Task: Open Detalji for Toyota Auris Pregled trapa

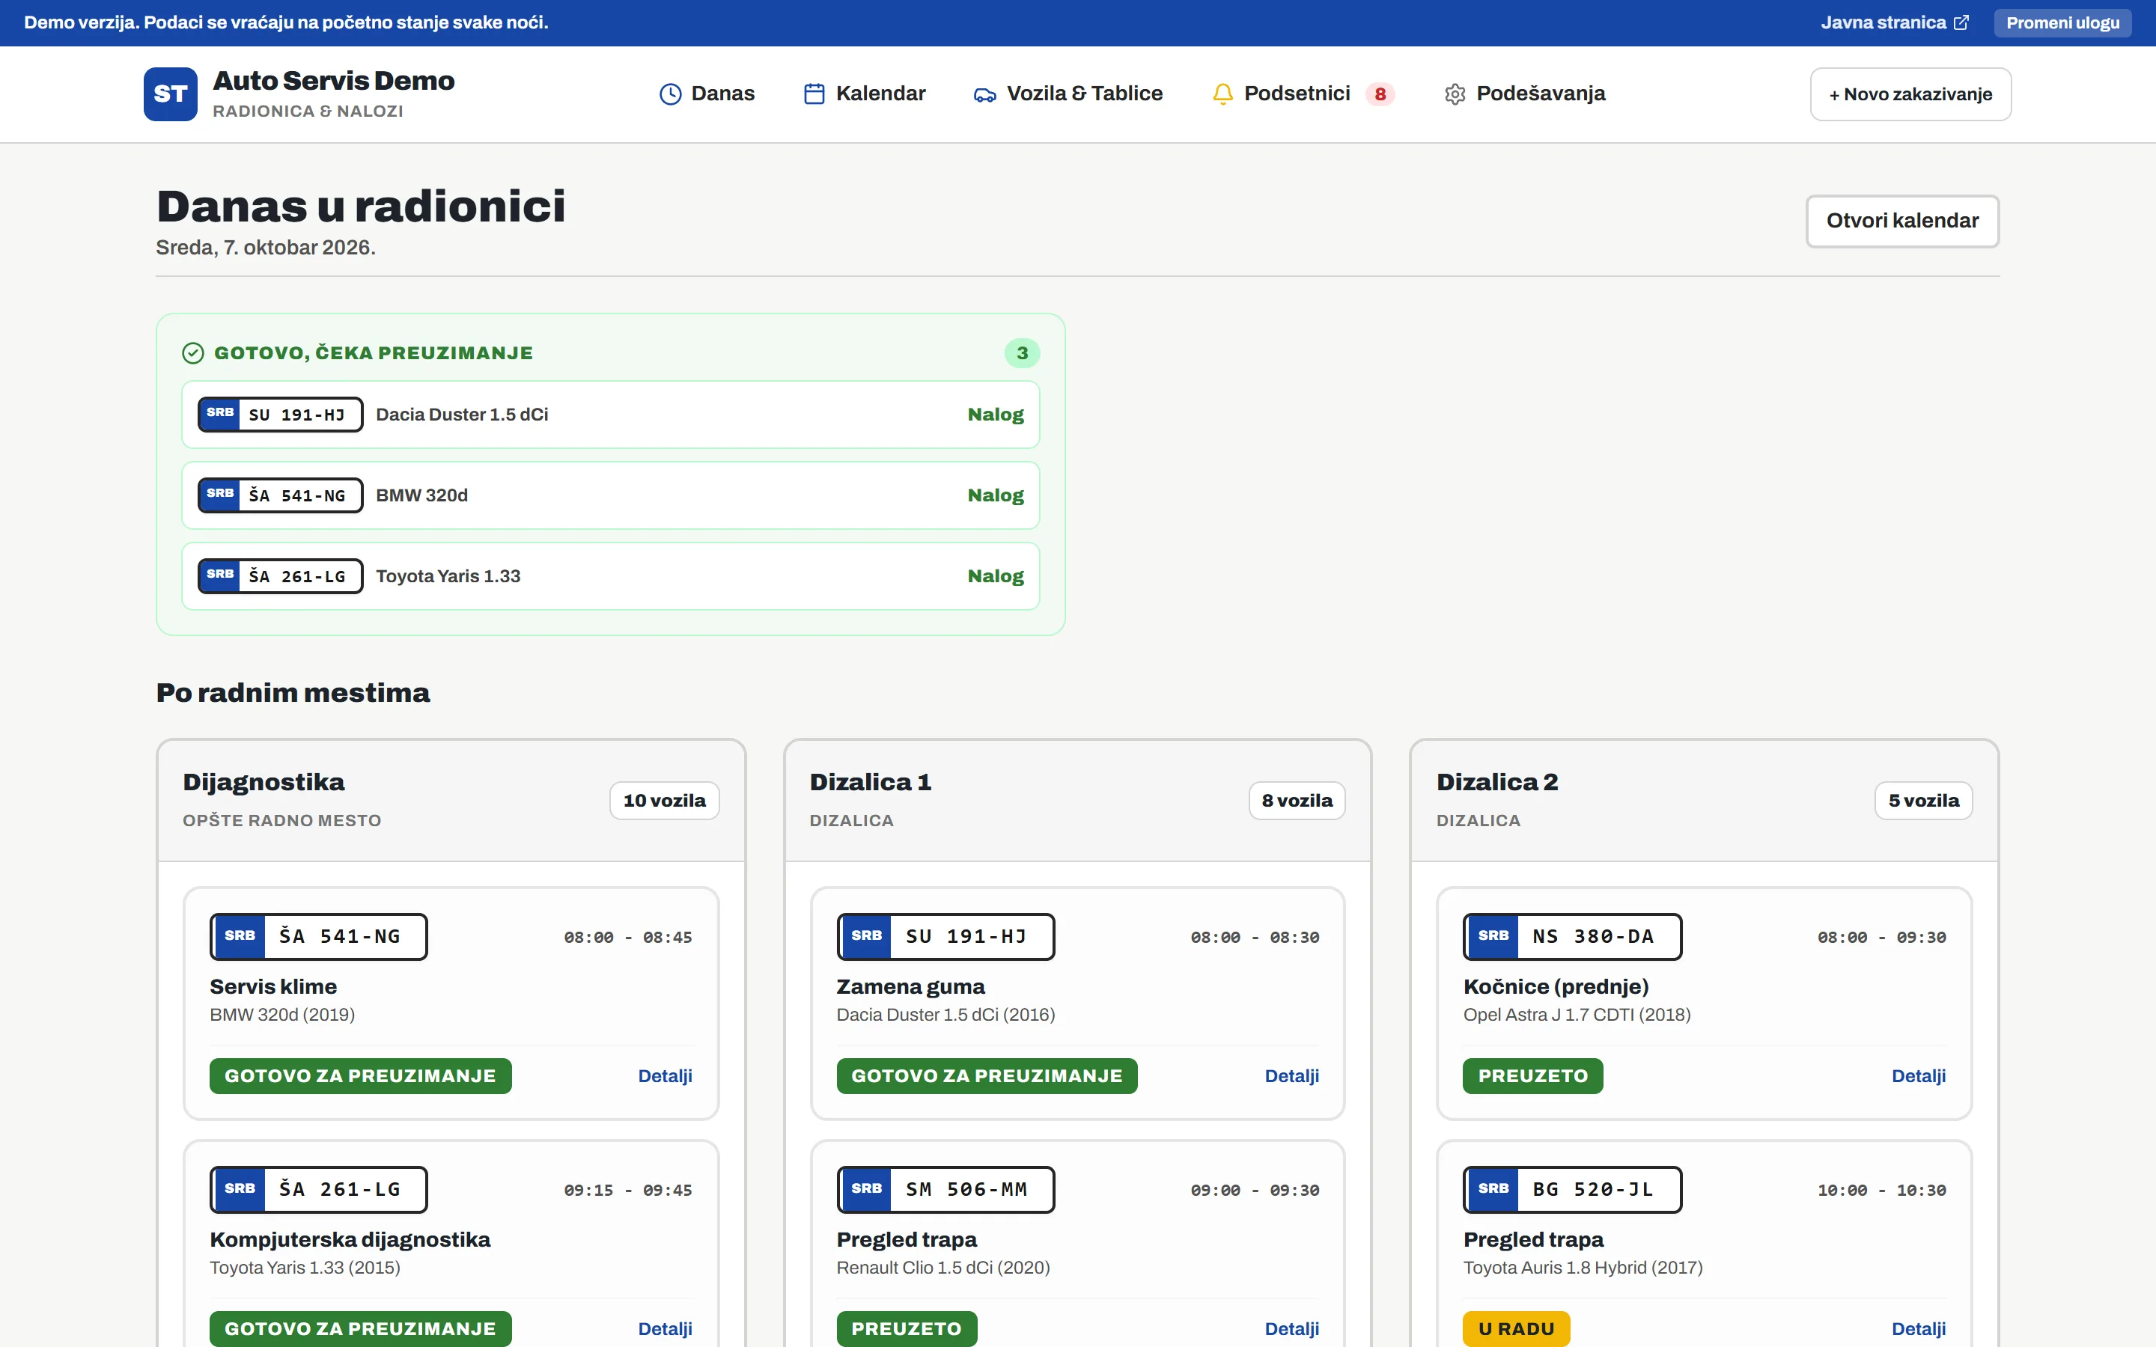Action: pyautogui.click(x=1918, y=1329)
